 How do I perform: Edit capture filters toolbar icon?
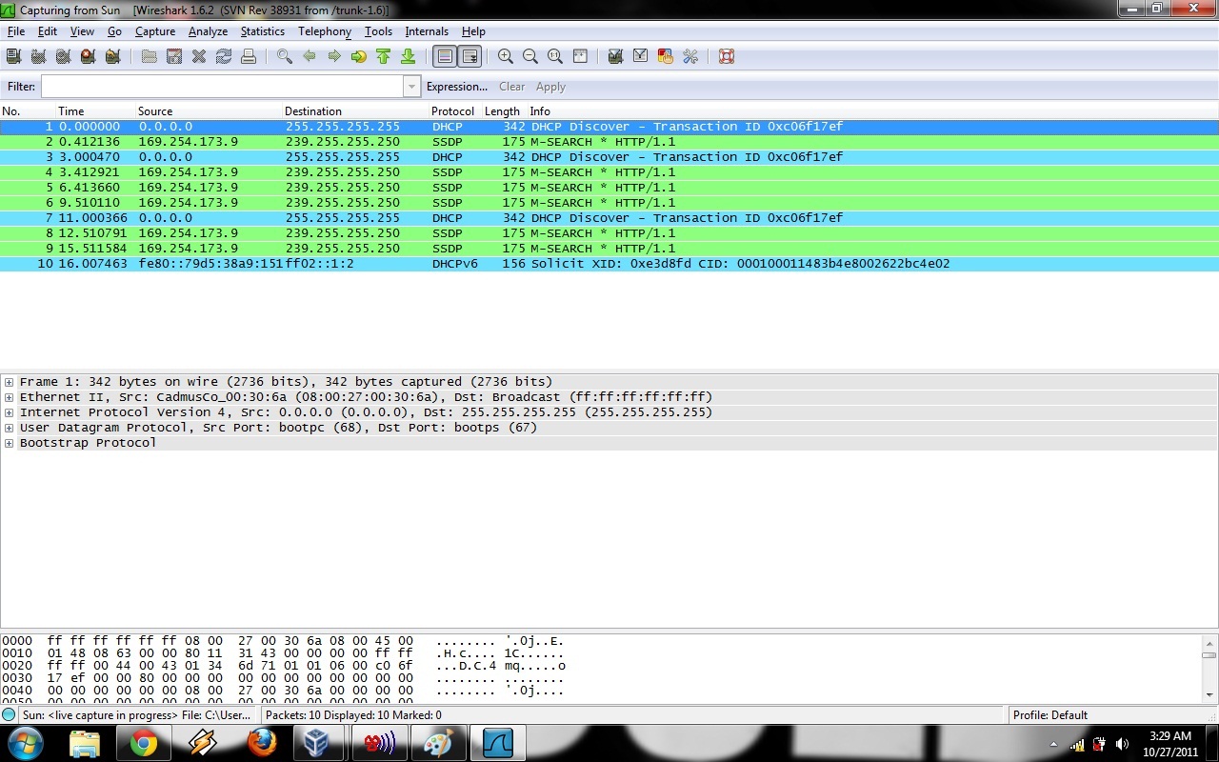[616, 56]
